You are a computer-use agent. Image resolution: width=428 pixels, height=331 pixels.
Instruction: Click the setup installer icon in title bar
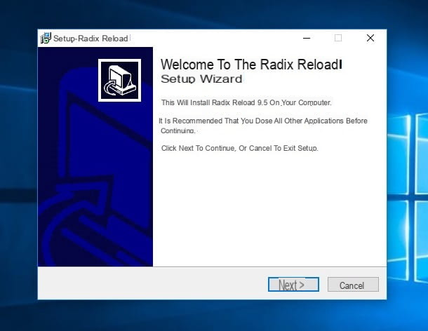pos(46,38)
